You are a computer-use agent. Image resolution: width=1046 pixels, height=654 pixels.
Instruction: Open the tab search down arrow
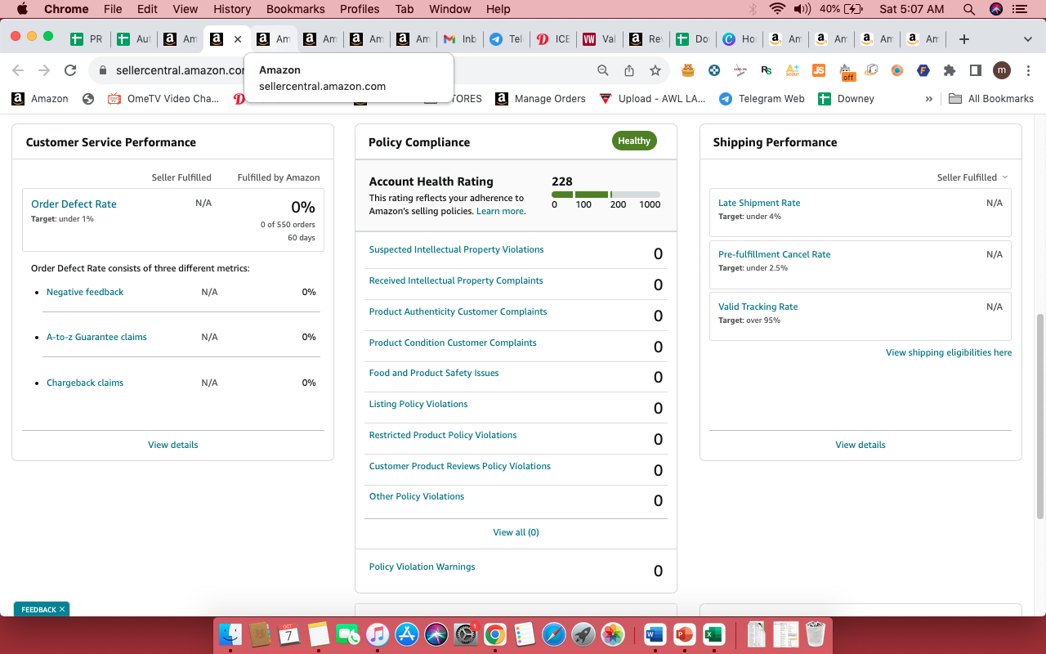click(1027, 39)
